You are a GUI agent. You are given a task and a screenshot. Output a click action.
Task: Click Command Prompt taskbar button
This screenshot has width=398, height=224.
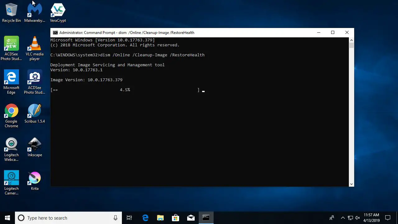(206, 218)
